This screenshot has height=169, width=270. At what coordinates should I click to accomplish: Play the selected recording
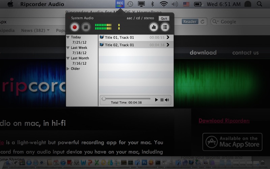156,100
